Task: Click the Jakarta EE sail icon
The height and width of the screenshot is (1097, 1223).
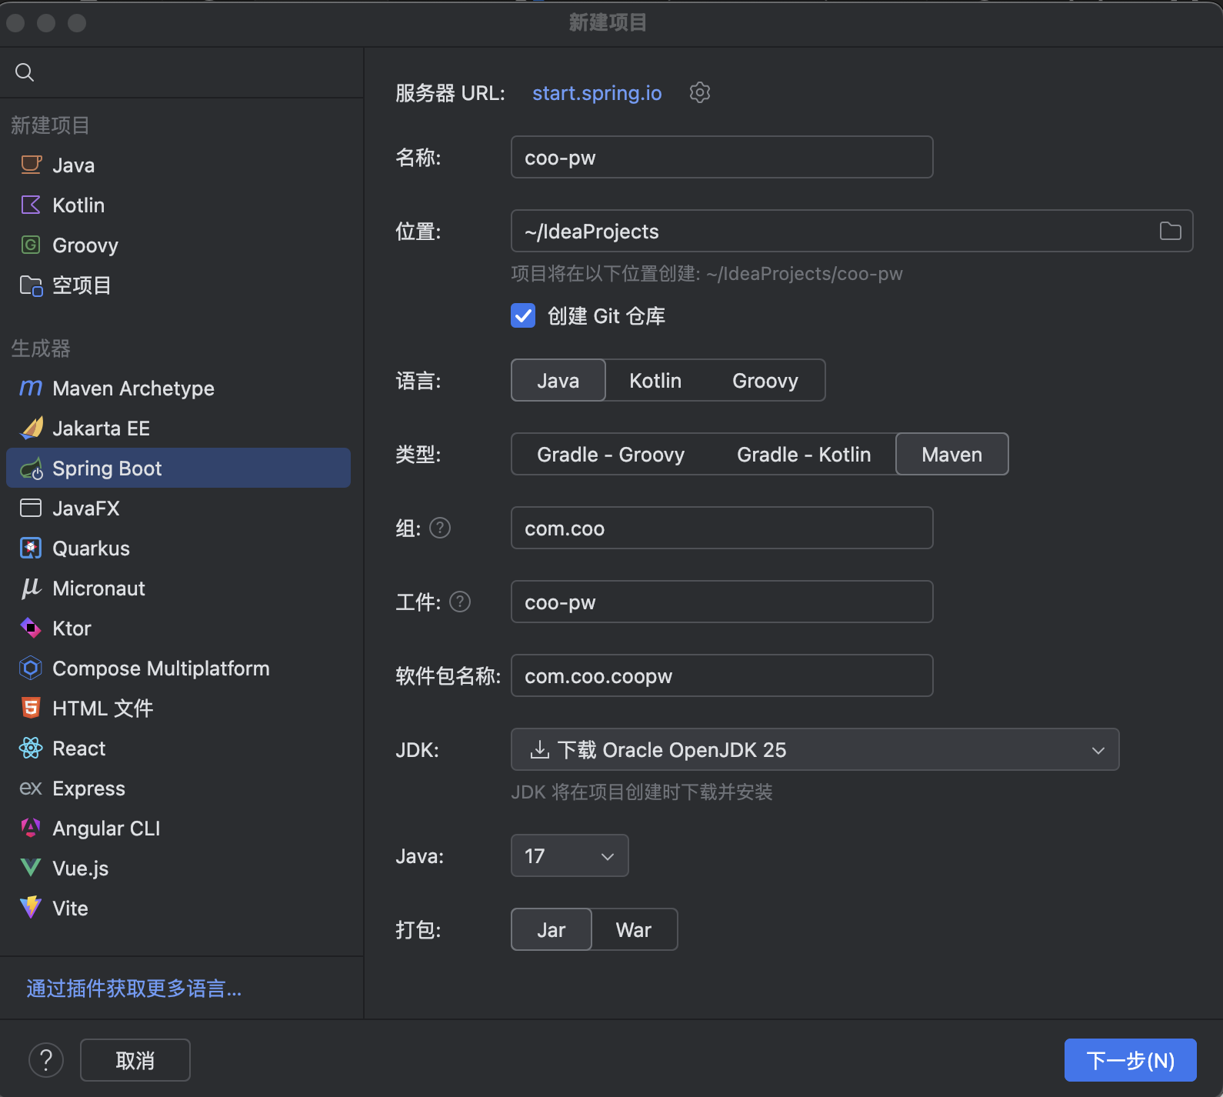Action: [32, 428]
